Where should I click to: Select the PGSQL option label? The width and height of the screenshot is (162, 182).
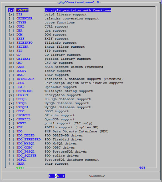(21, 160)
